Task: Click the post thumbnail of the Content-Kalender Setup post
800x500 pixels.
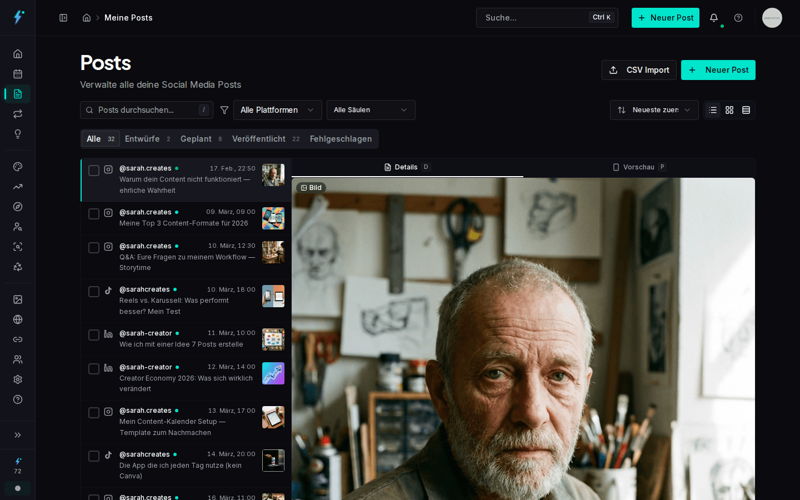Action: click(273, 417)
